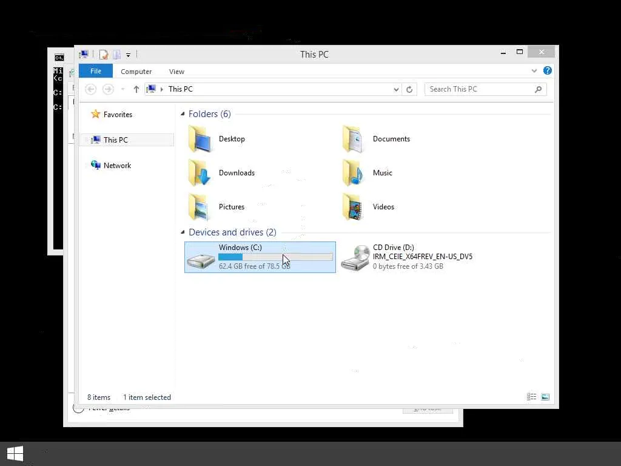Switch to details view icon
Viewport: 621px width, 466px height.
[531, 397]
